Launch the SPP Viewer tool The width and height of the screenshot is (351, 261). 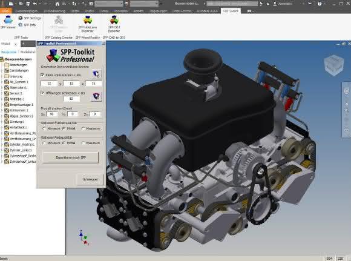[x=8, y=22]
